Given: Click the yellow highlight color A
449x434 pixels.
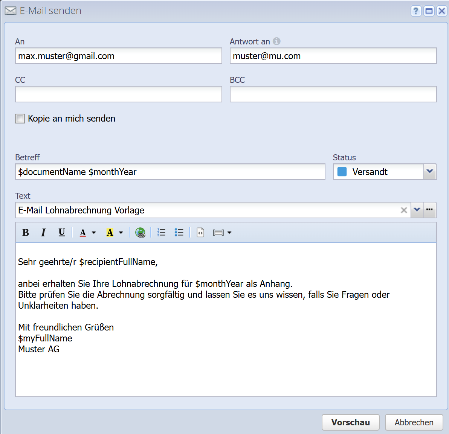Looking at the screenshot, I should click(110, 233).
